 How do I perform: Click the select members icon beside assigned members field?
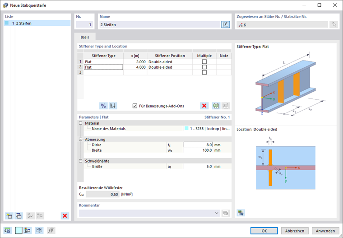click(x=334, y=24)
